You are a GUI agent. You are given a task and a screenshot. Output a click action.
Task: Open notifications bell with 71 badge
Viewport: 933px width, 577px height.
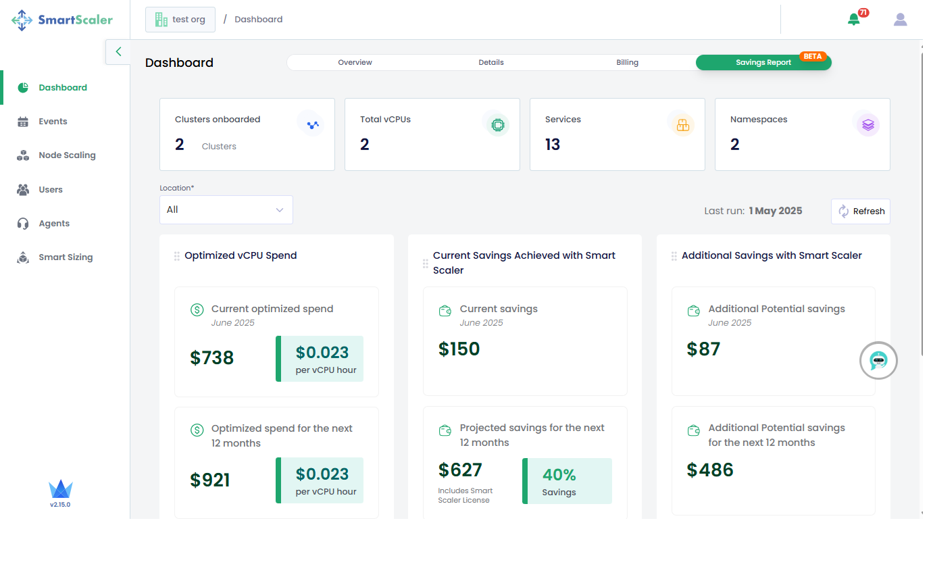[x=855, y=19]
